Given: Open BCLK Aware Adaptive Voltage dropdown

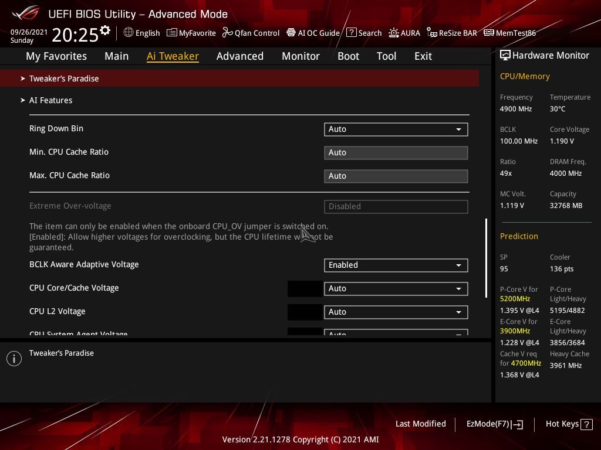Looking at the screenshot, I should 396,265.
